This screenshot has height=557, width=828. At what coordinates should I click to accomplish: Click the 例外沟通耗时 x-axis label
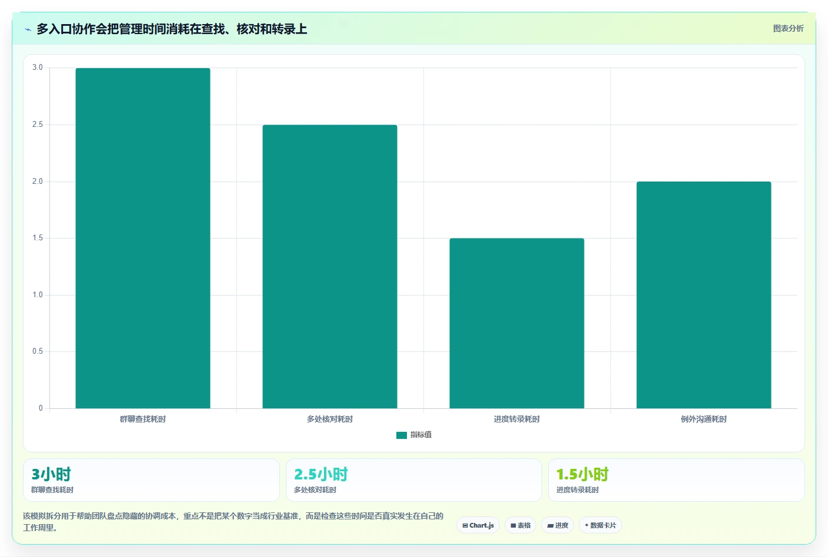(x=704, y=419)
